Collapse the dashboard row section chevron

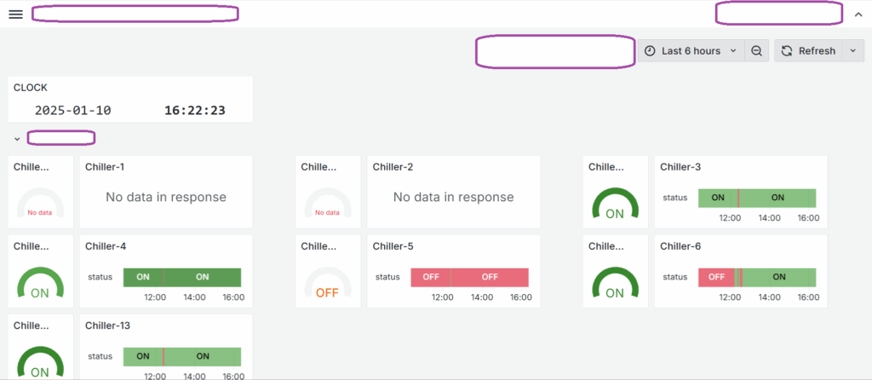(17, 139)
